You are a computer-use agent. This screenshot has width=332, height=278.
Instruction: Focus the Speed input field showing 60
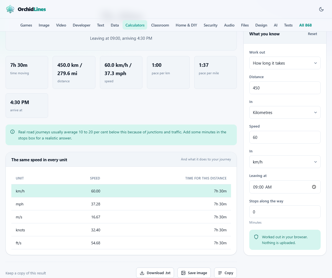[x=285, y=137]
